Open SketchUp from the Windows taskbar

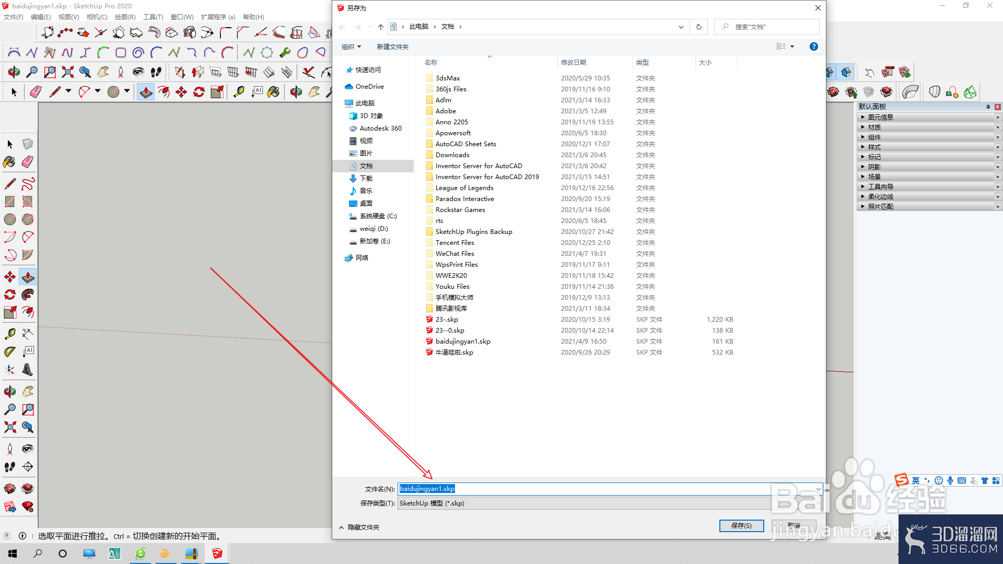point(217,554)
